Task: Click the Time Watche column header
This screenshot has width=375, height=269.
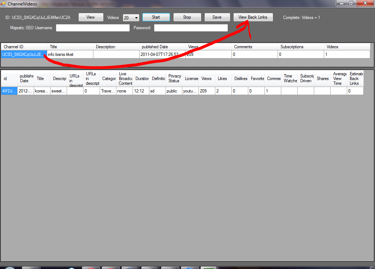Action: [289, 79]
